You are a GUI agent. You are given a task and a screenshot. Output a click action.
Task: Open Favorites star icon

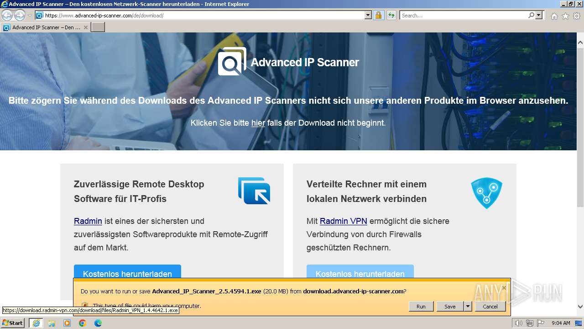[x=565, y=16]
